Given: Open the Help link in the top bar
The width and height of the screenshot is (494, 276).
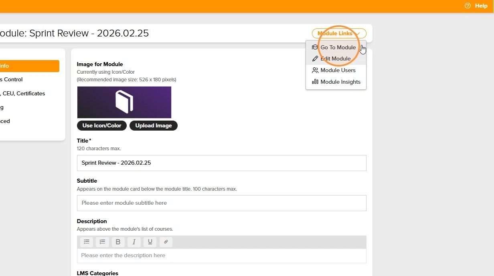Looking at the screenshot, I should pos(481,6).
